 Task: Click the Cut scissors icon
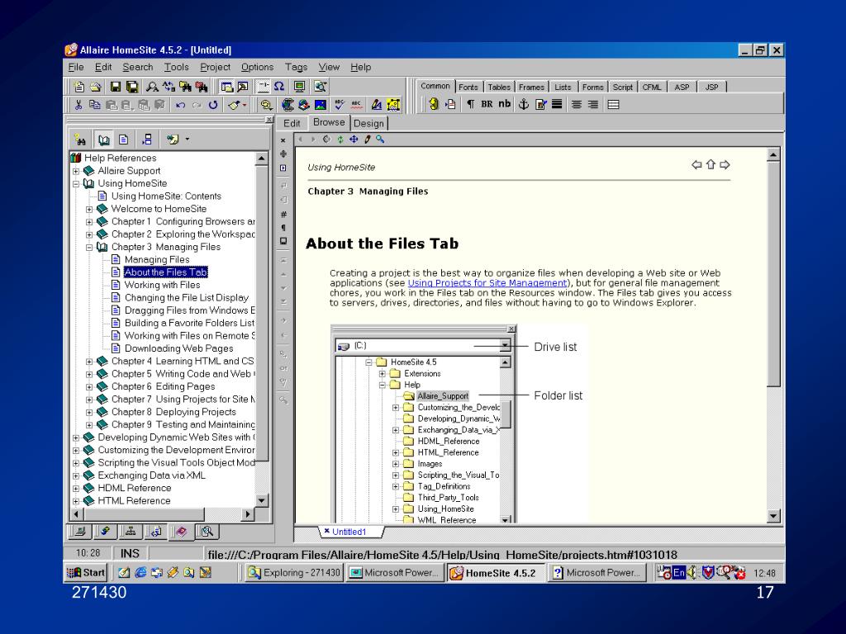pos(78,105)
